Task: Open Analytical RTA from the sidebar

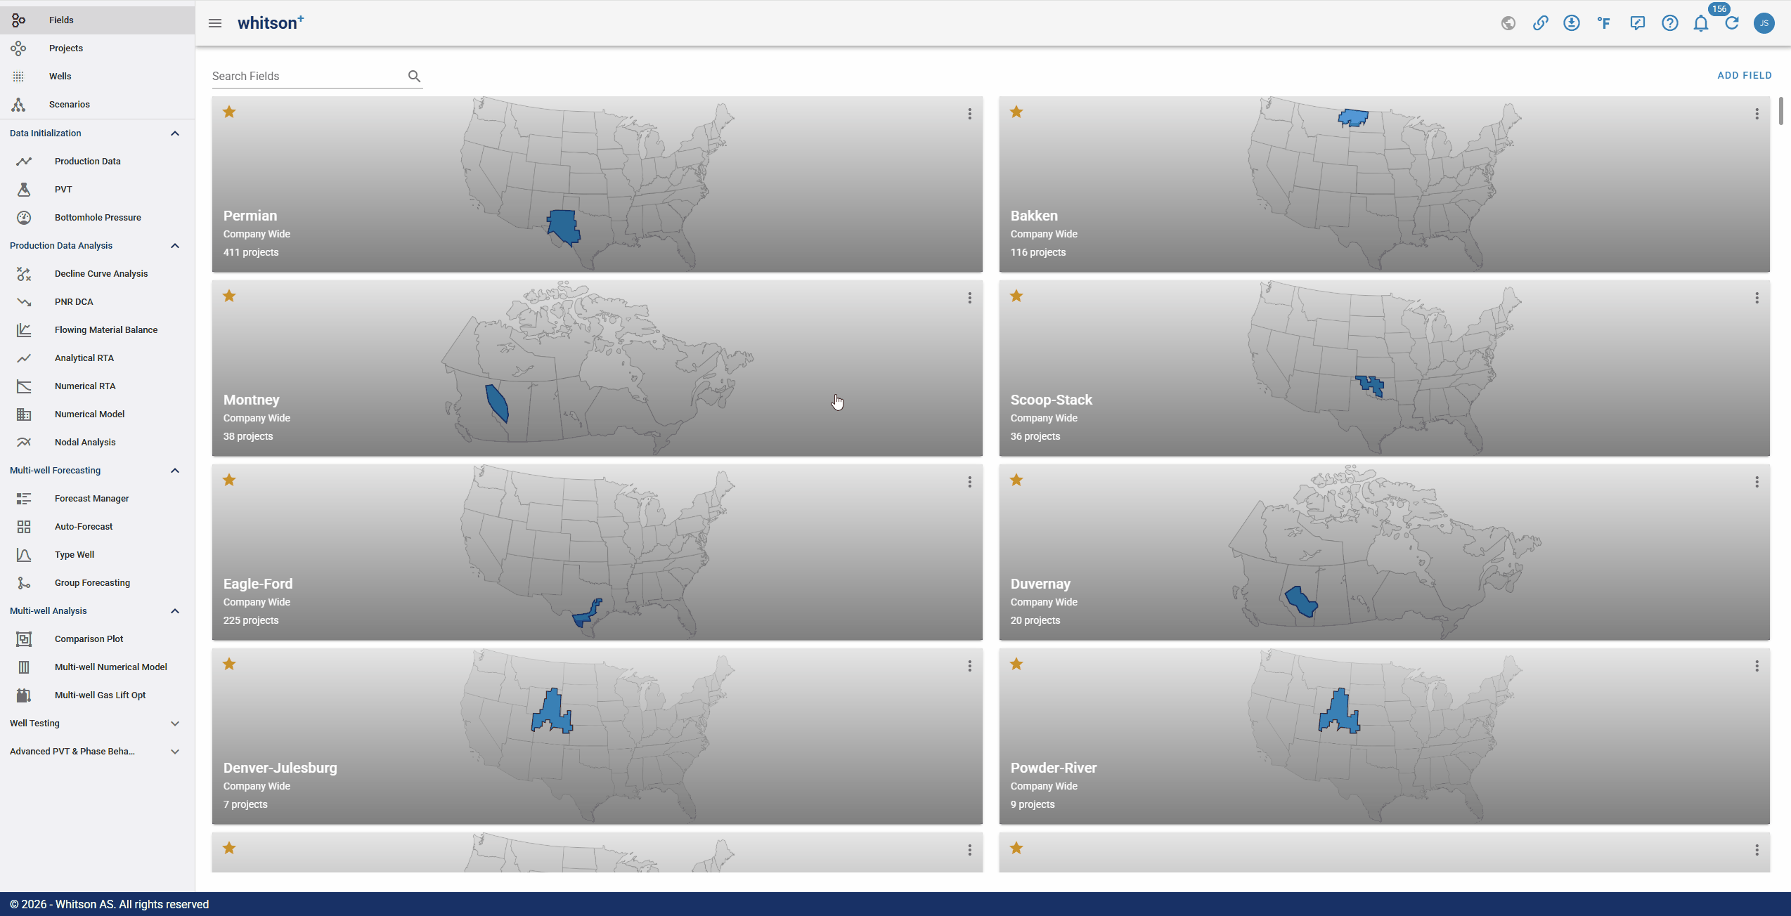Action: [x=97, y=358]
